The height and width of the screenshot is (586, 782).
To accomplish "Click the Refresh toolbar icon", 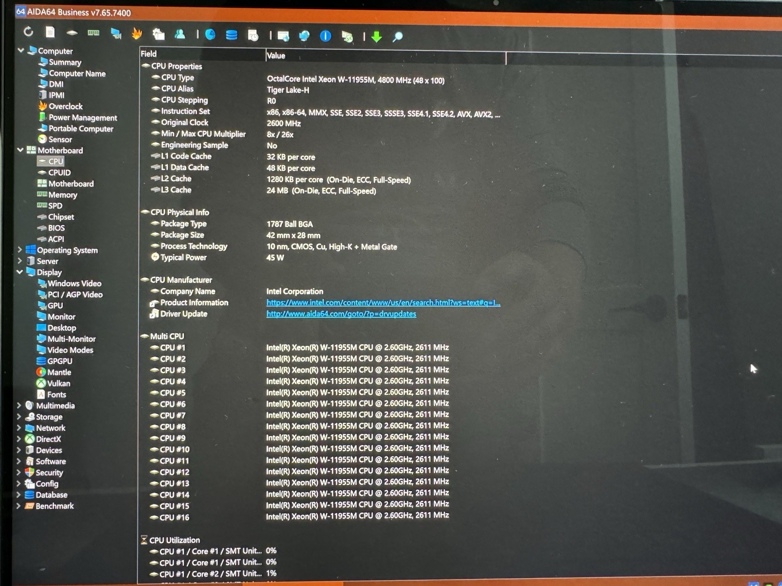I will coord(28,32).
